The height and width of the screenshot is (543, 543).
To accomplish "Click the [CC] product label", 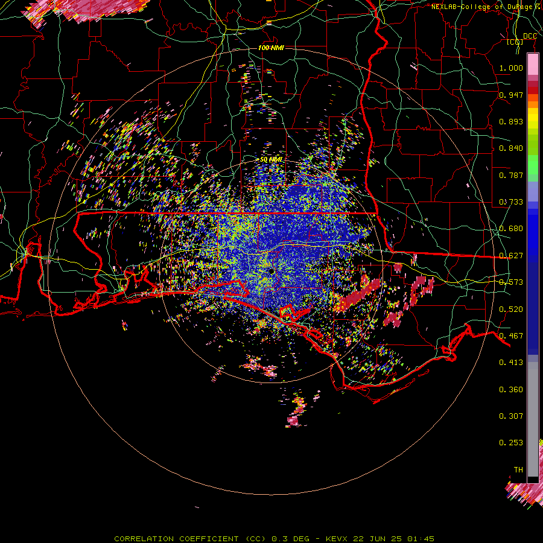I will click(515, 42).
